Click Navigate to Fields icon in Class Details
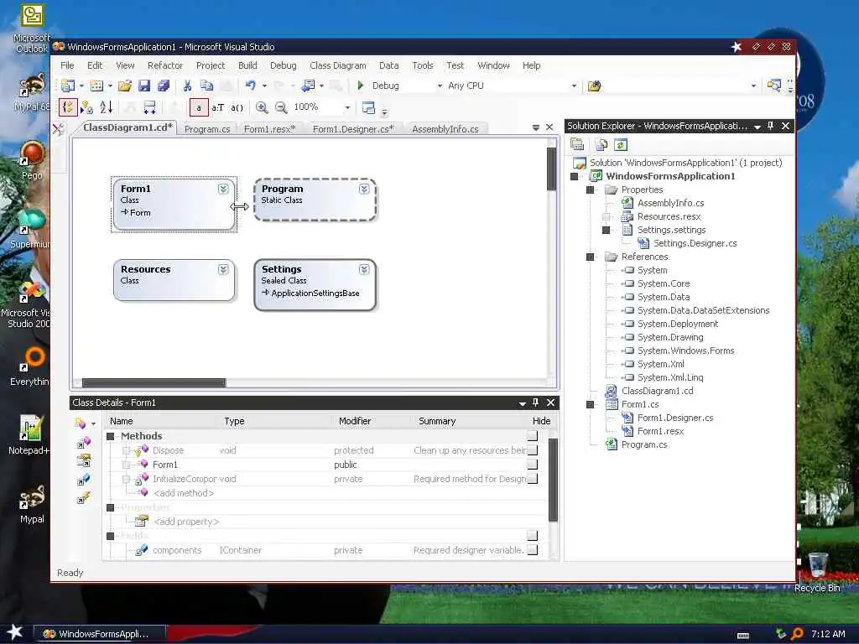The width and height of the screenshot is (859, 644). click(83, 480)
